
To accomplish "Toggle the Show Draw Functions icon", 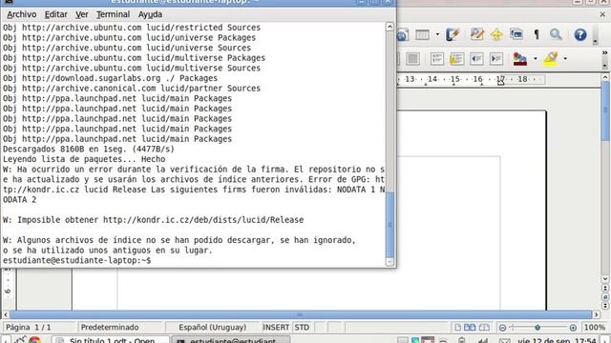I will pos(453,34).
